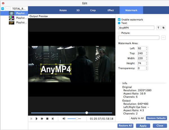Select the Text watermark radio button

click(119, 23)
